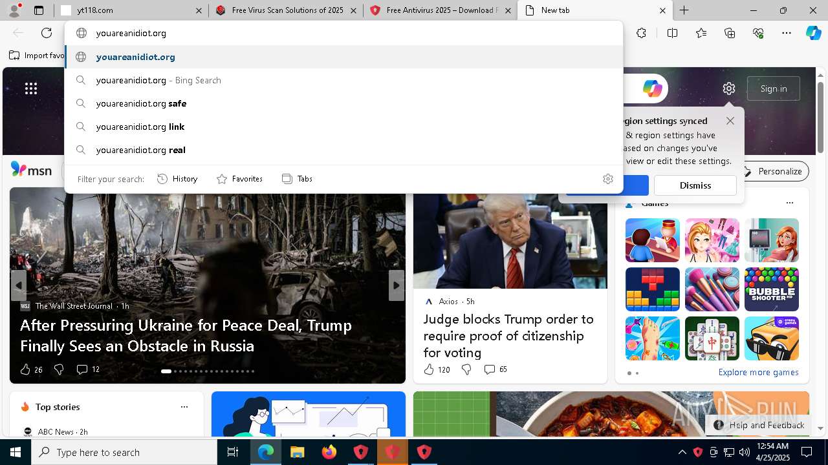Toggle the Split screen icon
The width and height of the screenshot is (828, 465).
click(672, 33)
